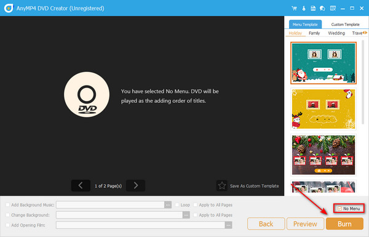369x237 pixels.
Task: Click the AnyMP4 app logo
Action: pyautogui.click(x=9, y=8)
